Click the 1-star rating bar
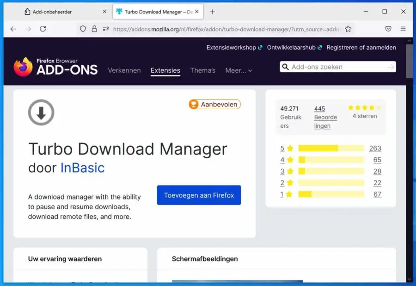 point(331,194)
